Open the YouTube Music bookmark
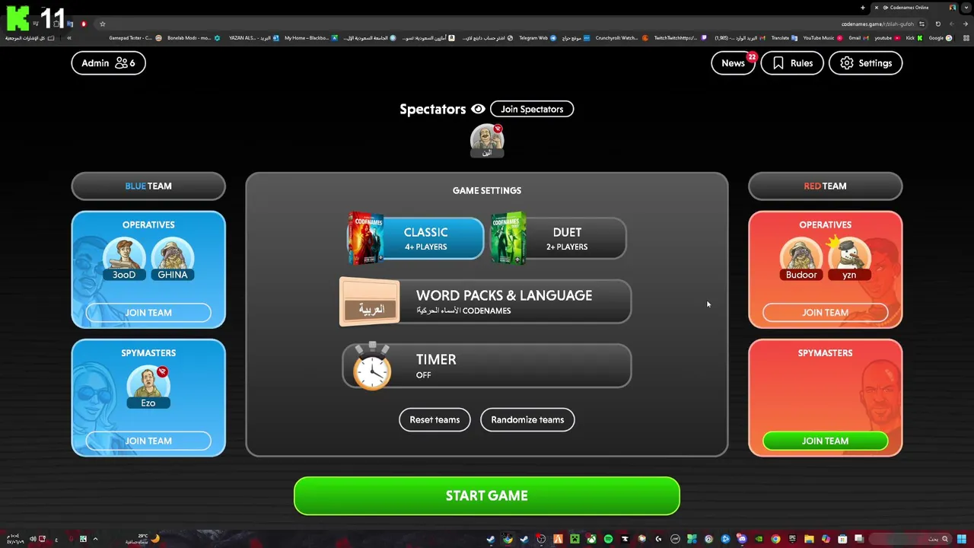 pos(823,38)
